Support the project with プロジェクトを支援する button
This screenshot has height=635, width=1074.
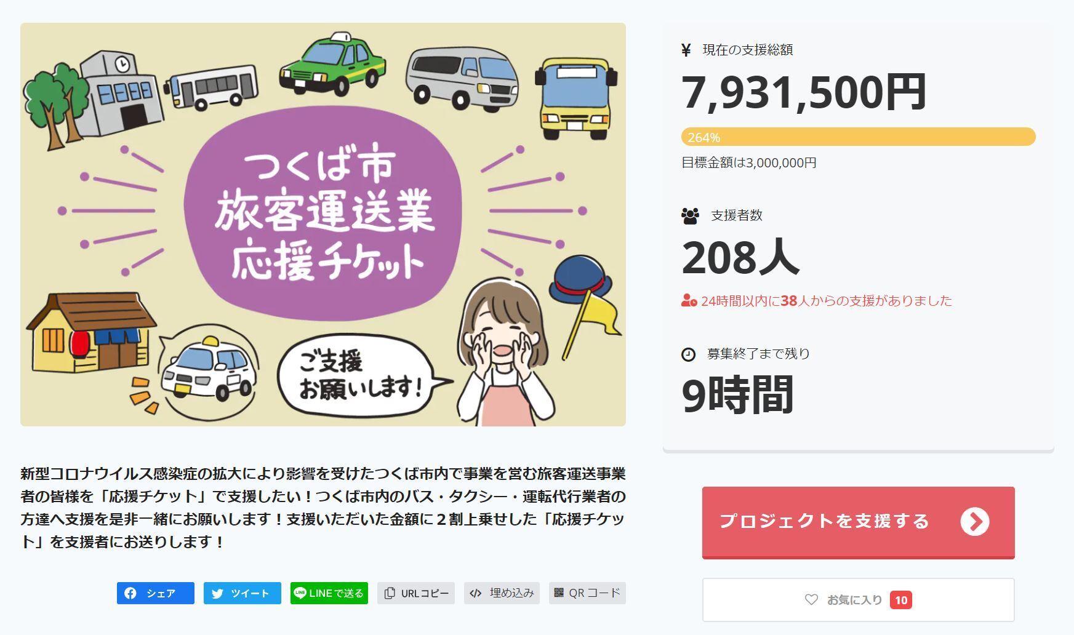click(858, 522)
